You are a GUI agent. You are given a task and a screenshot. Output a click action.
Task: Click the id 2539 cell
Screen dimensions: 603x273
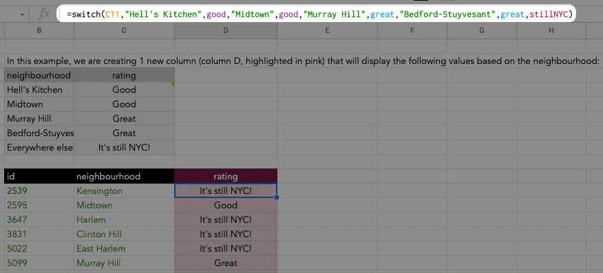39,191
